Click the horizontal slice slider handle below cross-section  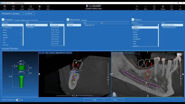[x=75, y=96]
